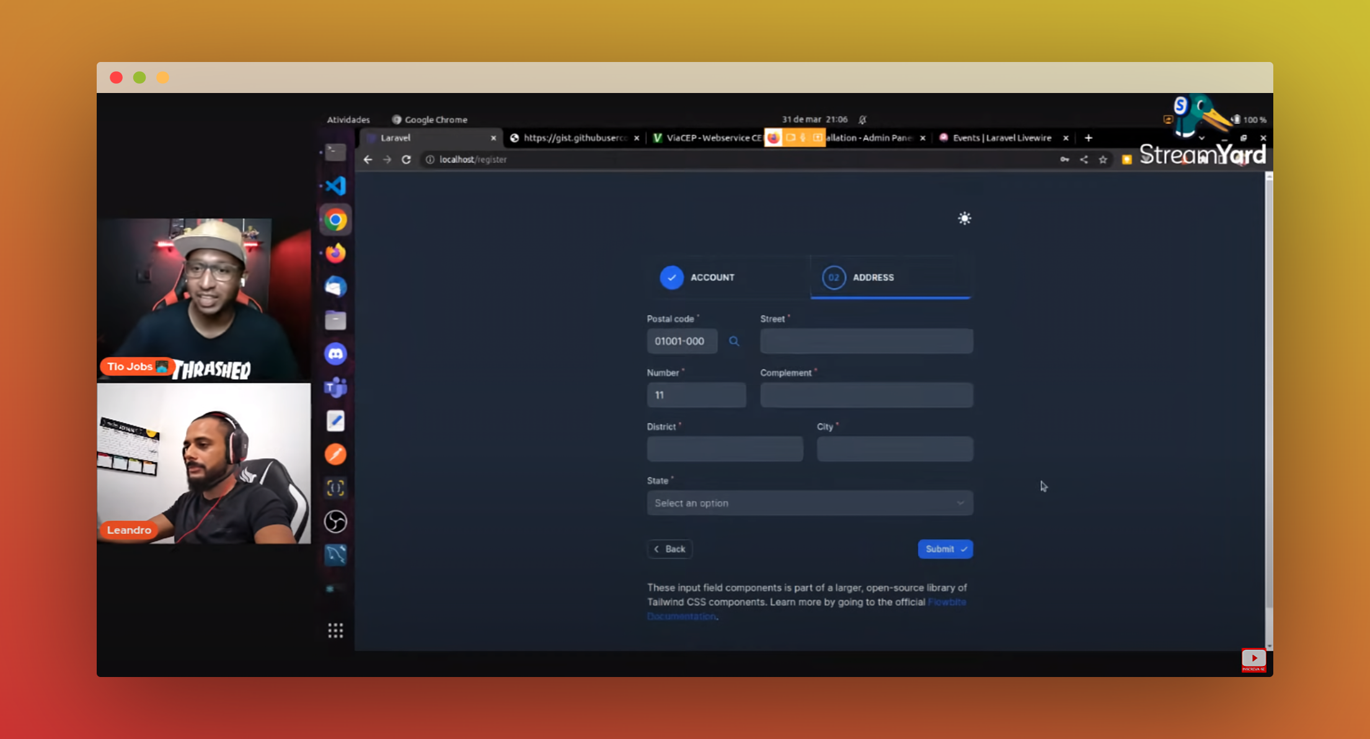Click the Back button
The image size is (1370, 739).
670,549
